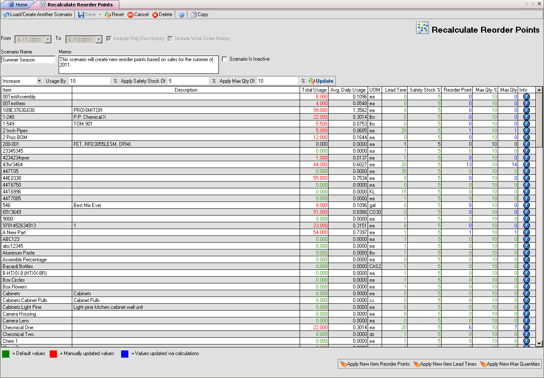Open info icon for 43W3464 row
This screenshot has height=378, width=544.
[x=526, y=165]
